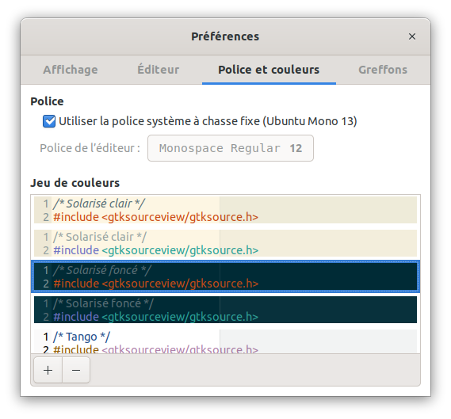This screenshot has height=419, width=451.
Task: Select the highlighted Solarisé foncé scheme
Action: click(x=225, y=276)
